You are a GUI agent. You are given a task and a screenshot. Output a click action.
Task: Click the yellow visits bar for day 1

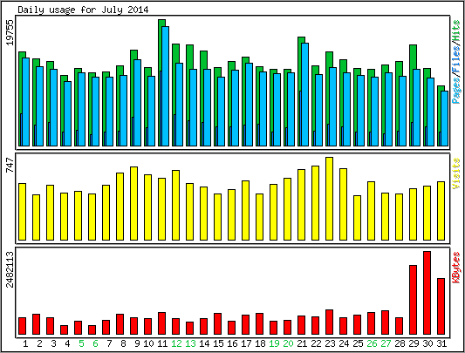tap(22, 212)
